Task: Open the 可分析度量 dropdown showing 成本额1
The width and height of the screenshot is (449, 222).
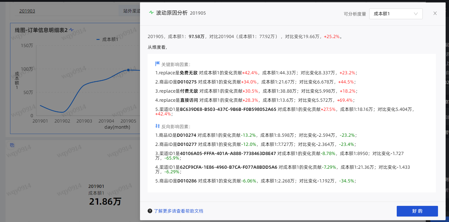Action: click(396, 14)
